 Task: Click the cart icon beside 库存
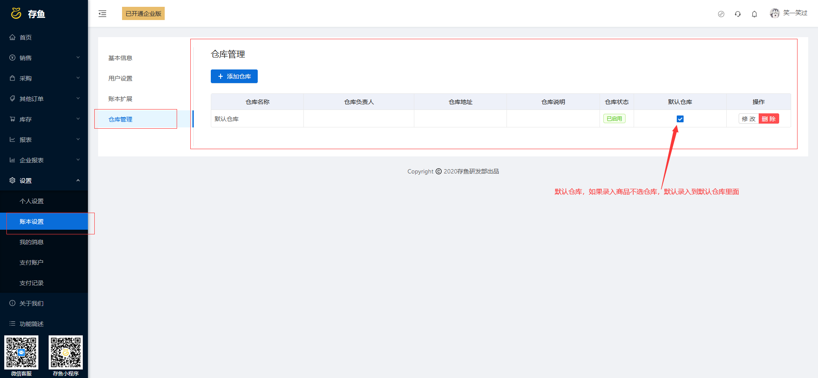(12, 119)
